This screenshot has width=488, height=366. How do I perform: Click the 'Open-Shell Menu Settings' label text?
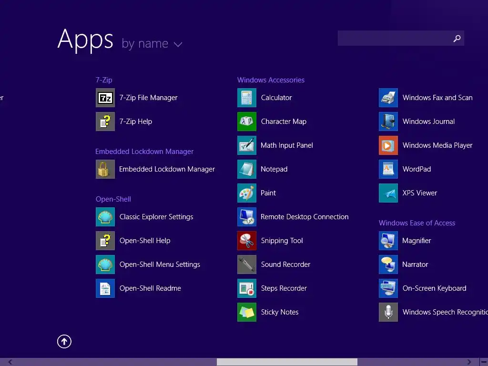coord(160,264)
